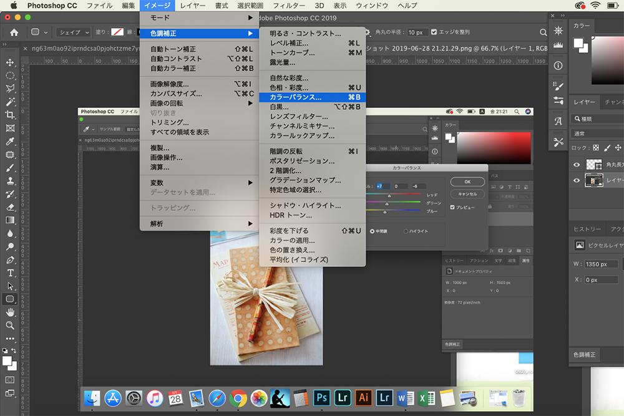
Task: Select the Clone Stamp tool
Action: coord(10,181)
